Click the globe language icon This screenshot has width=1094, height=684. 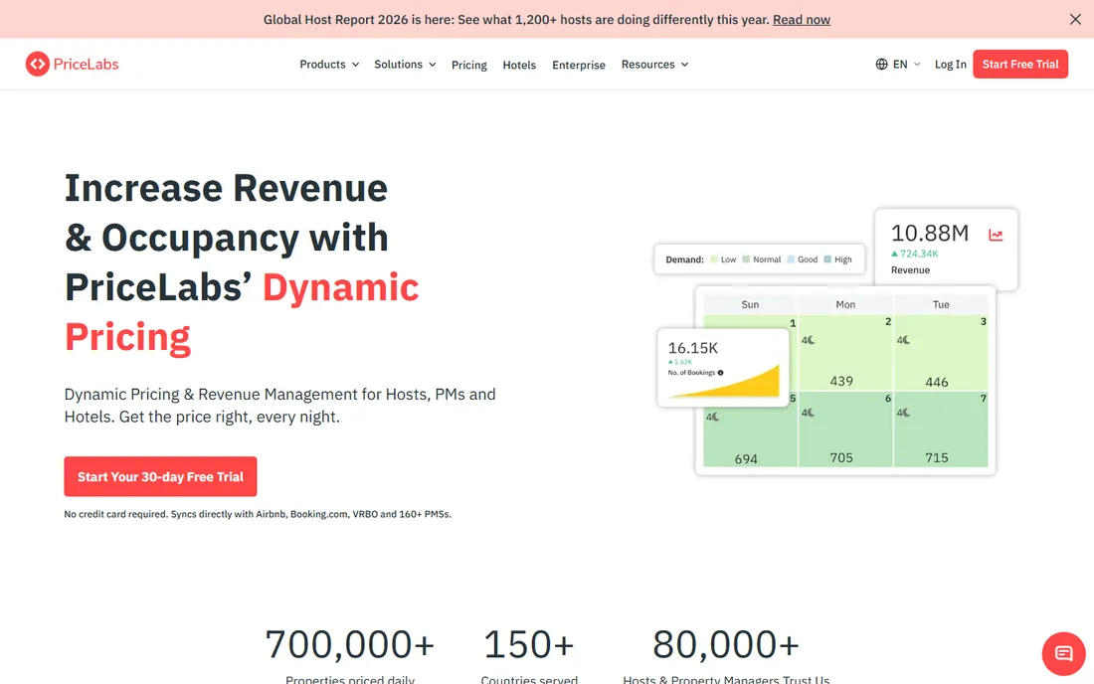tap(882, 65)
